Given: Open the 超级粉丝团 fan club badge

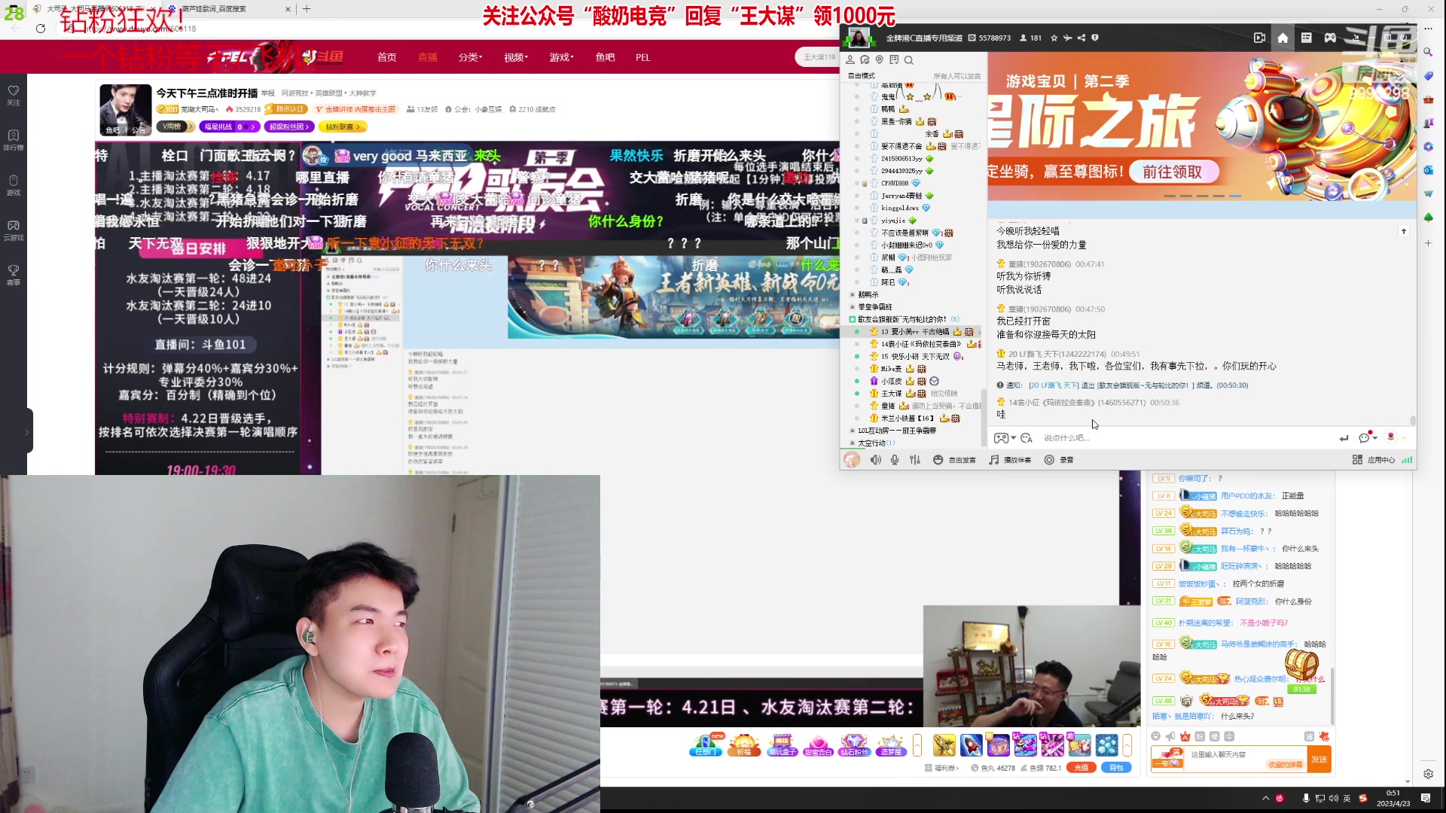Looking at the screenshot, I should click(289, 126).
